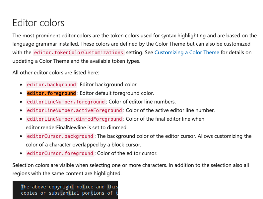Click the editorCursor.foreground code label
The width and height of the screenshot is (263, 199).
60,153
